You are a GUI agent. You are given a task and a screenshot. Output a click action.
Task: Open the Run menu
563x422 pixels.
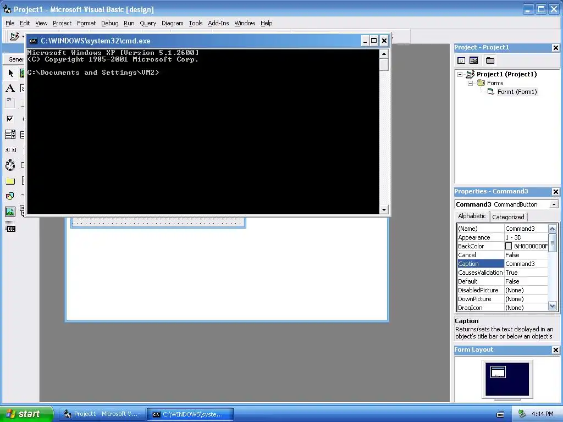click(129, 23)
